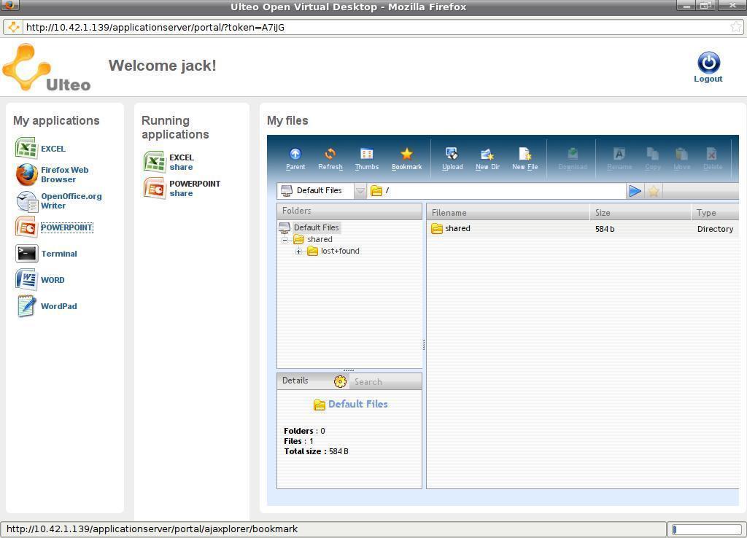Click the running POWERPOINT icon
Viewport: 747px width, 538px height.
point(155,188)
